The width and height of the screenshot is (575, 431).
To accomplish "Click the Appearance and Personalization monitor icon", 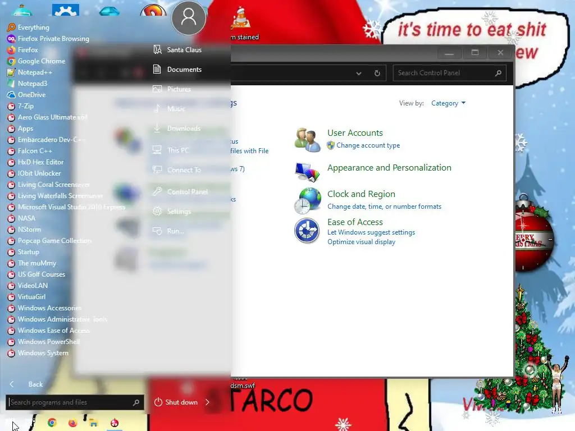I will (307, 172).
